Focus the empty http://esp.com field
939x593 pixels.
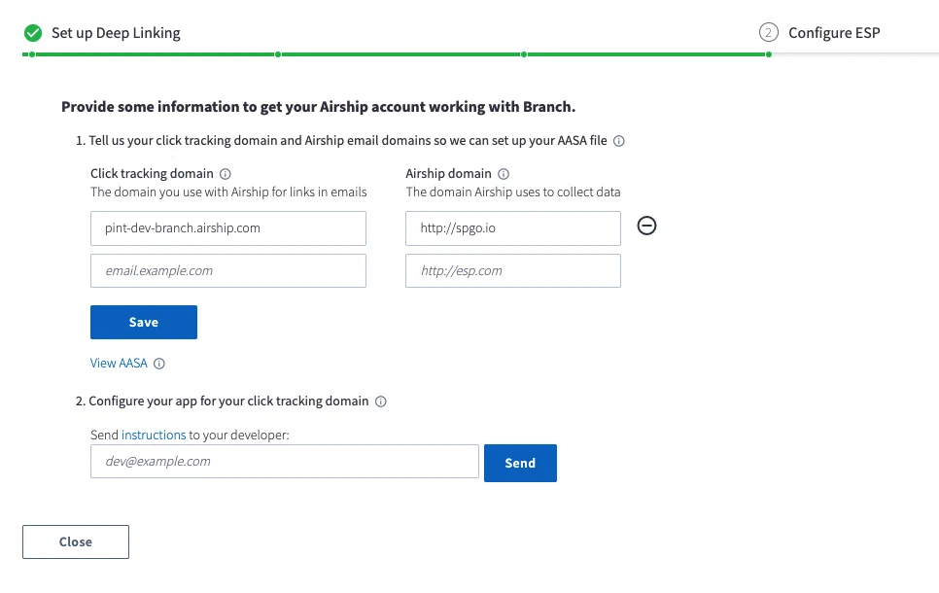pyautogui.click(x=513, y=271)
